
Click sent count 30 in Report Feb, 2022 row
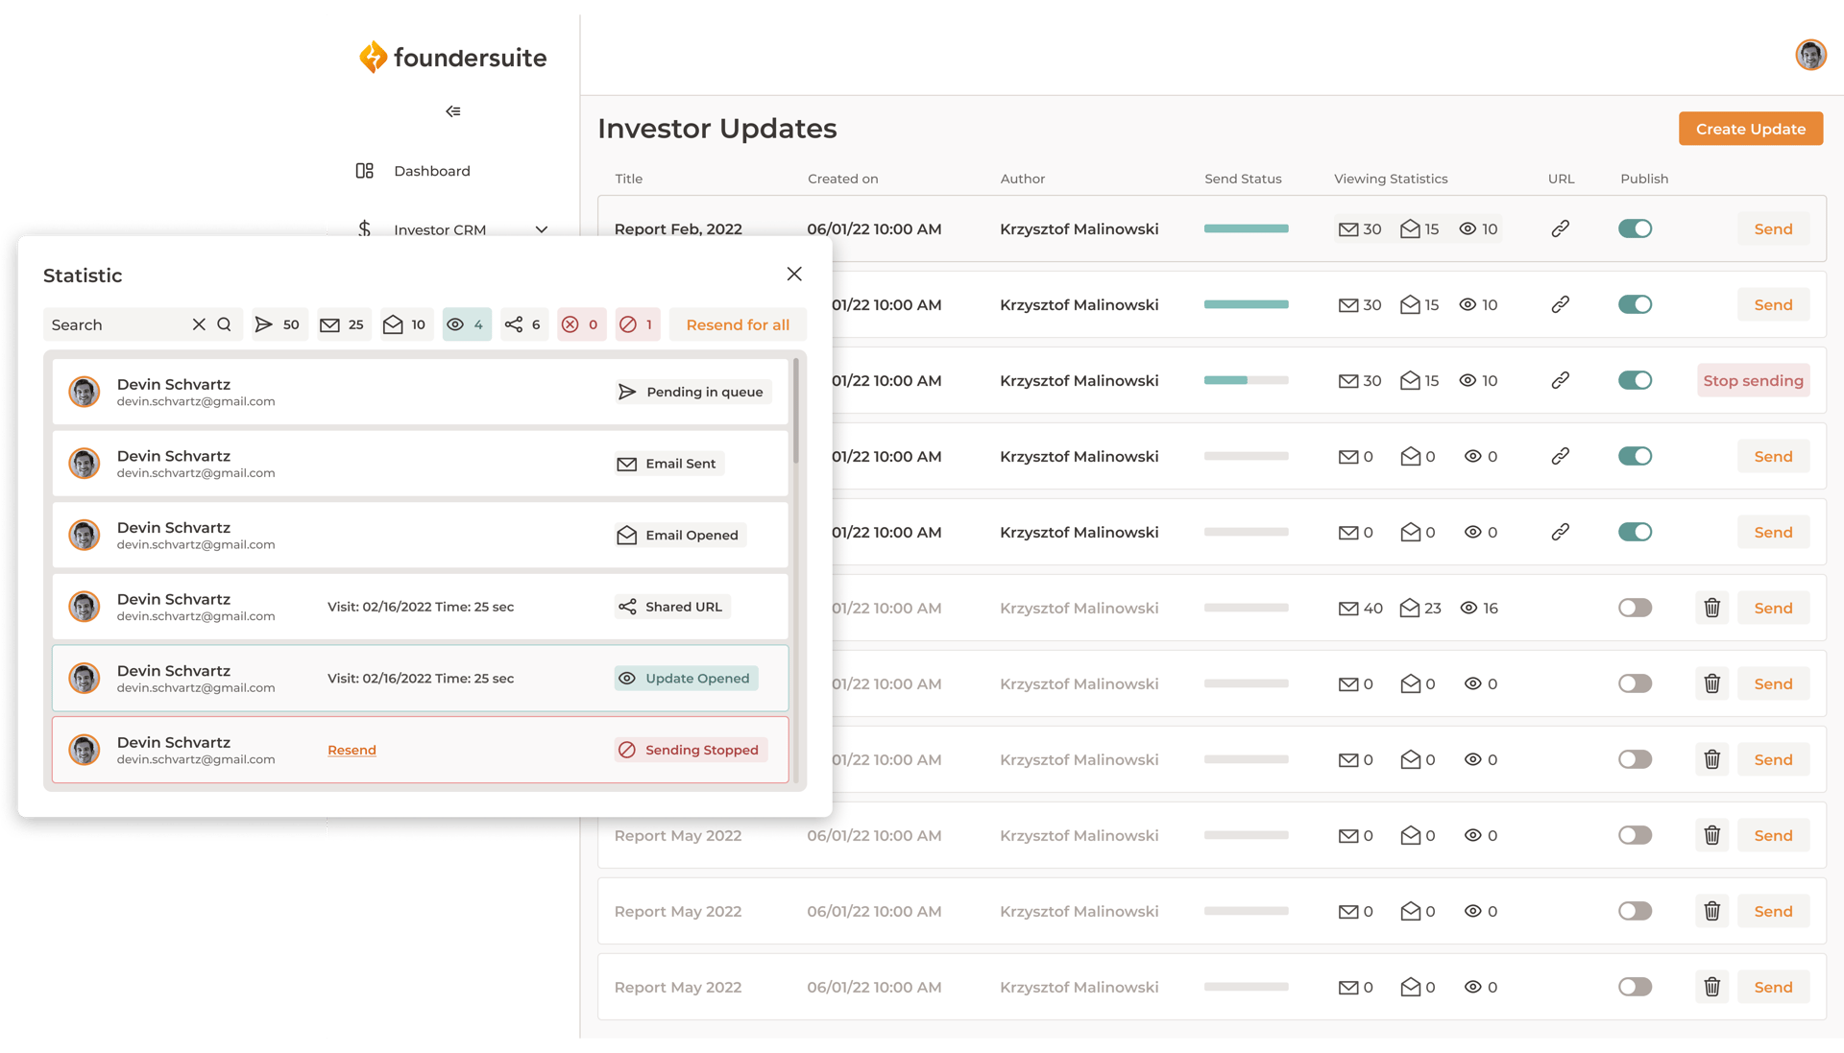[x=1360, y=228]
